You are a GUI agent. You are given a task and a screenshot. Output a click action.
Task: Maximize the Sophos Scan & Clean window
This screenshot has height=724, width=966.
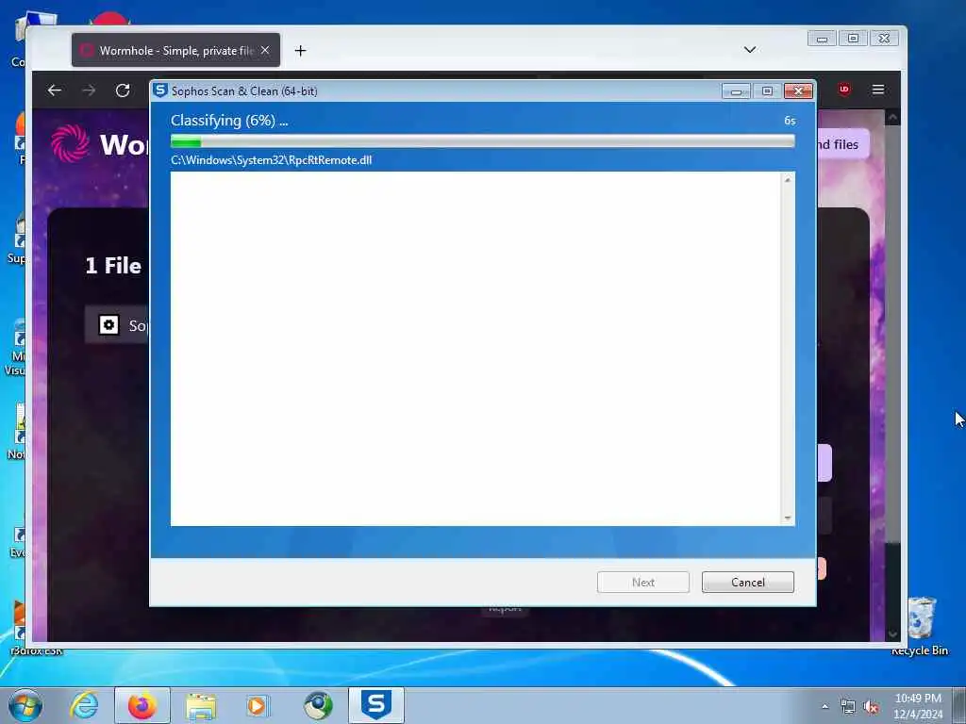[767, 91]
